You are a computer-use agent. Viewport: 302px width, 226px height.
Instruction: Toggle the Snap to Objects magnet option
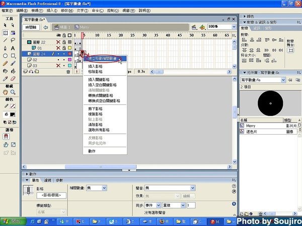[6, 137]
